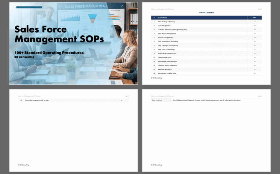The height and width of the screenshot is (174, 280).
Task: Select the 'Sales Force Management SOPs' cover title
Action: tap(59, 34)
